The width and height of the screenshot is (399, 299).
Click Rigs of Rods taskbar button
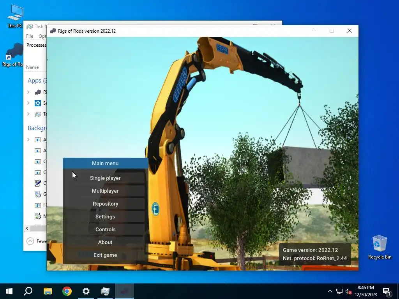124,291
